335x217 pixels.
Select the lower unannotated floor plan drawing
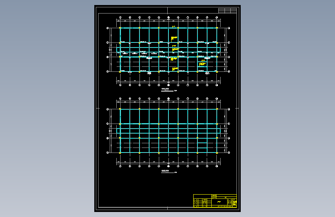168,132
